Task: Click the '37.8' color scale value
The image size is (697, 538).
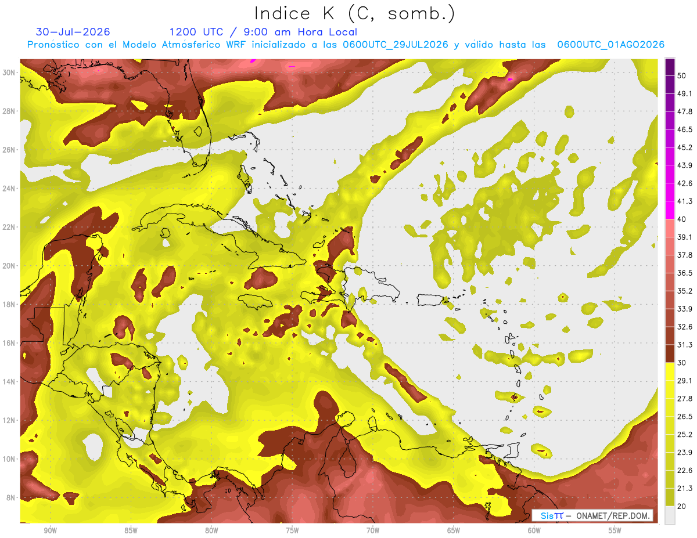Action: 685,255
